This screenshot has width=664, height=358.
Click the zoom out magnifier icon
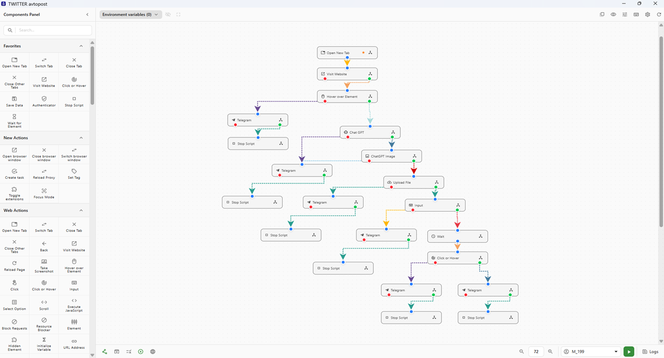522,352
